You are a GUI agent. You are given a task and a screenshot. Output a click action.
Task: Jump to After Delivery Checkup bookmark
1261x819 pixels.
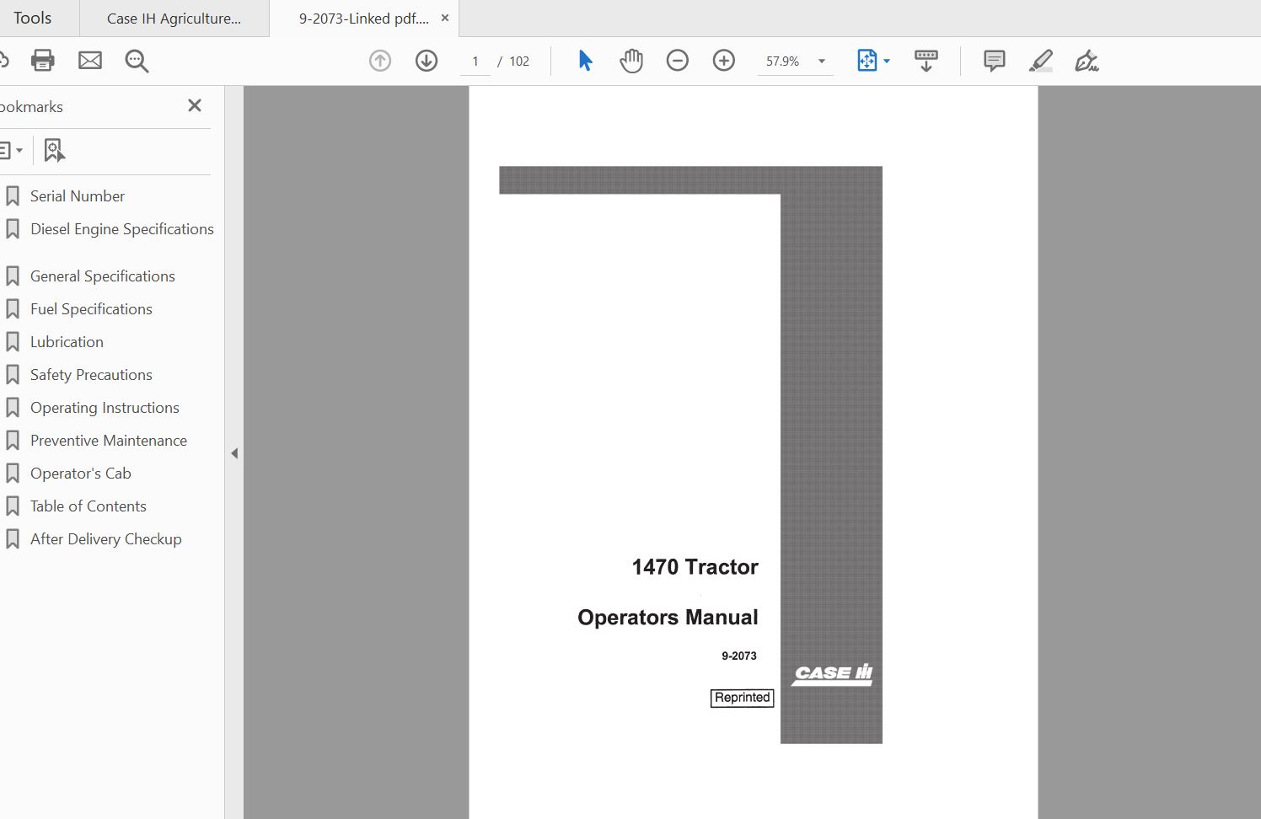106,539
